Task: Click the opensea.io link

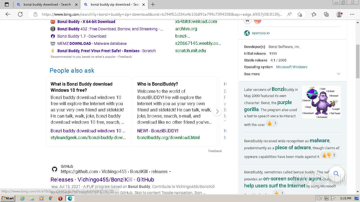Action: [x=260, y=33]
